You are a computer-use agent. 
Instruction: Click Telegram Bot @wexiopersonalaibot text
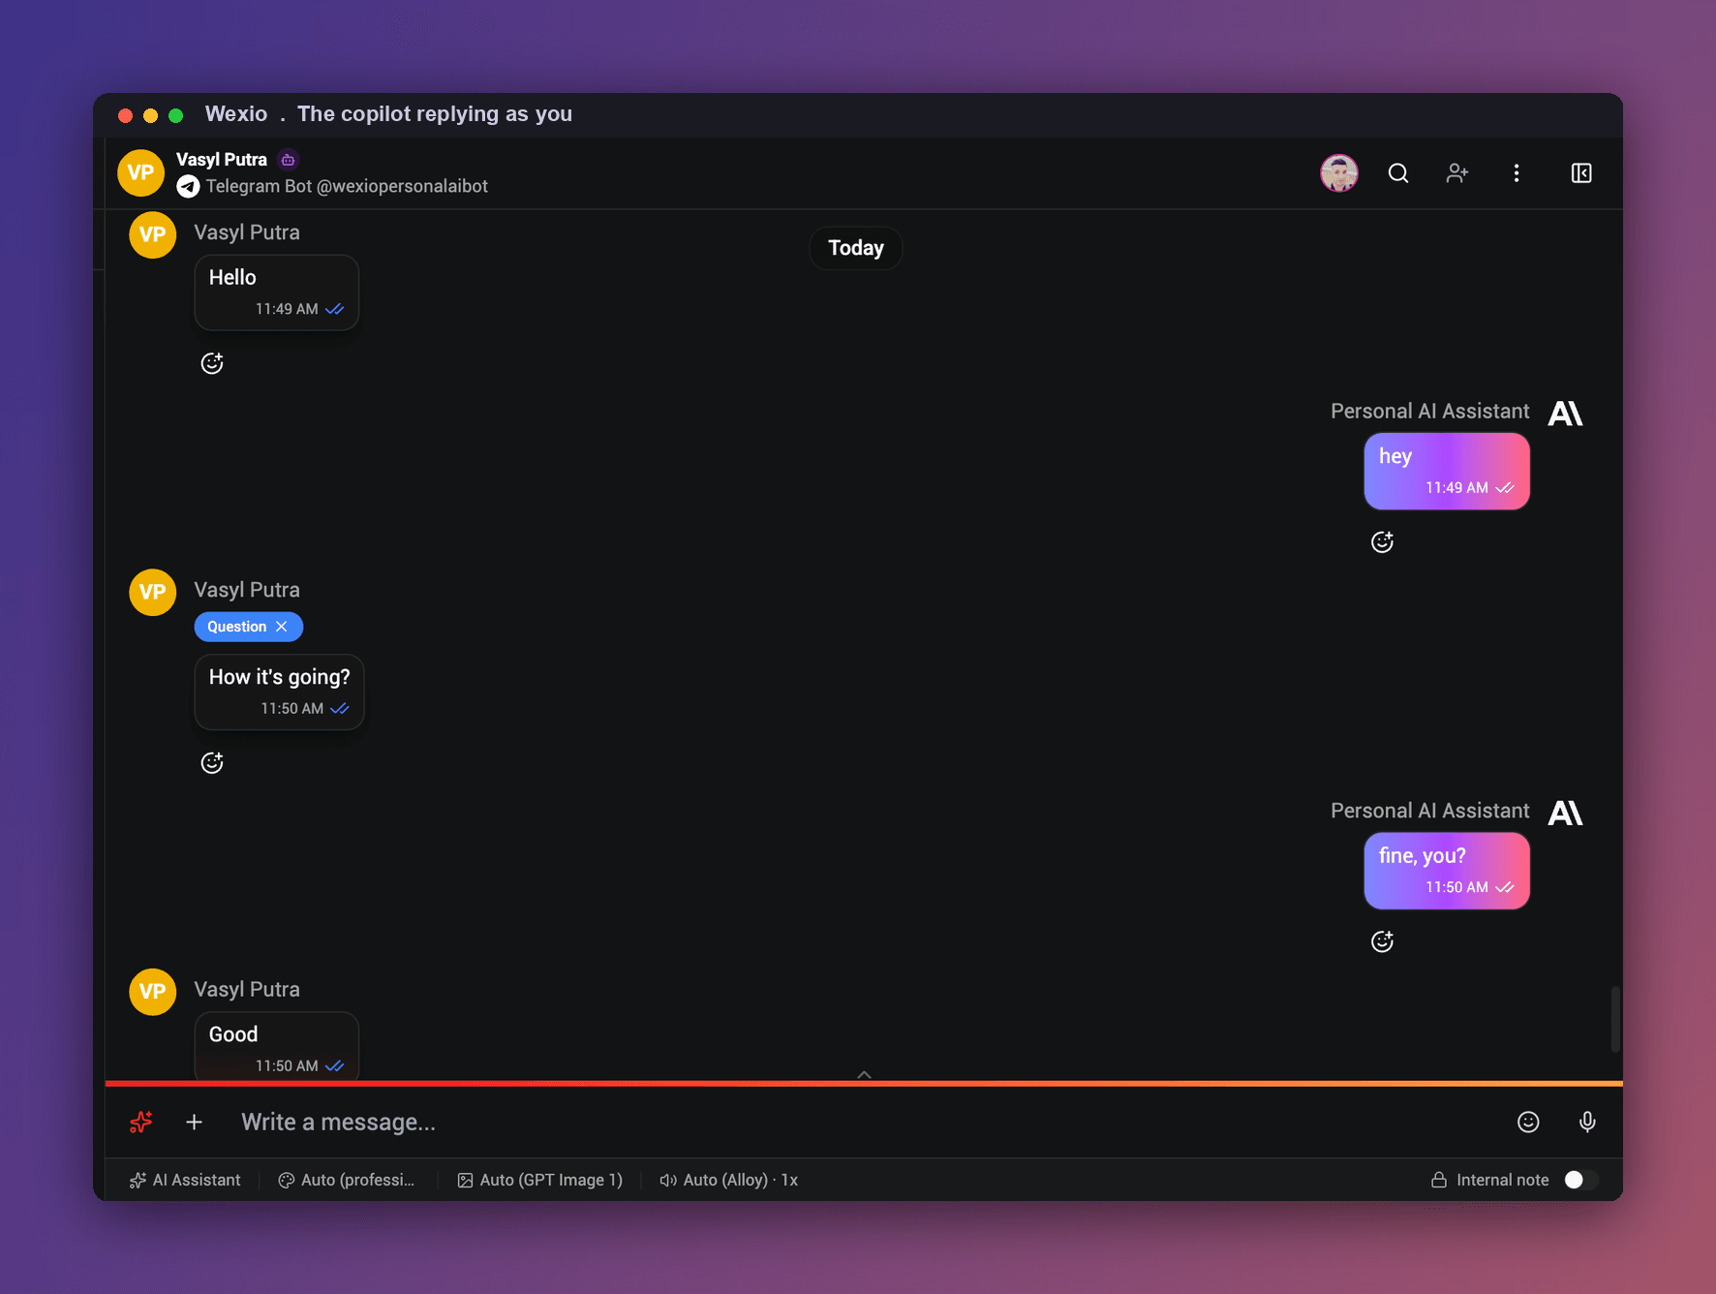coord(347,186)
